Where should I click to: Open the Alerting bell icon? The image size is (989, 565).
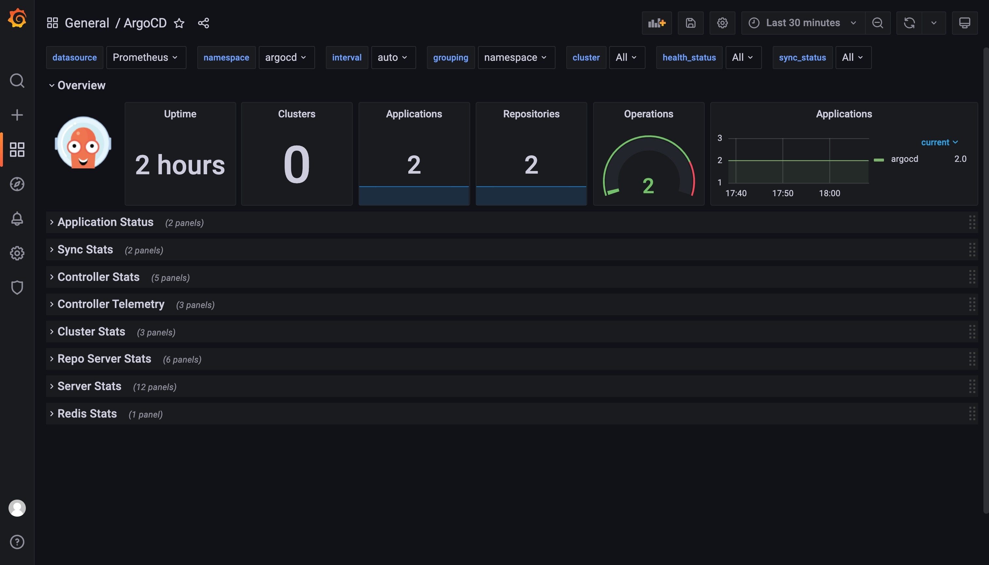coord(17,218)
